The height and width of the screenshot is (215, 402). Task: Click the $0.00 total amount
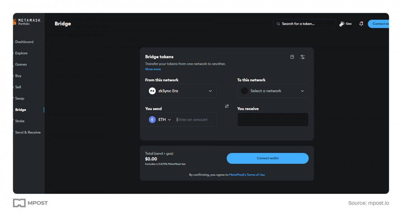click(x=151, y=159)
